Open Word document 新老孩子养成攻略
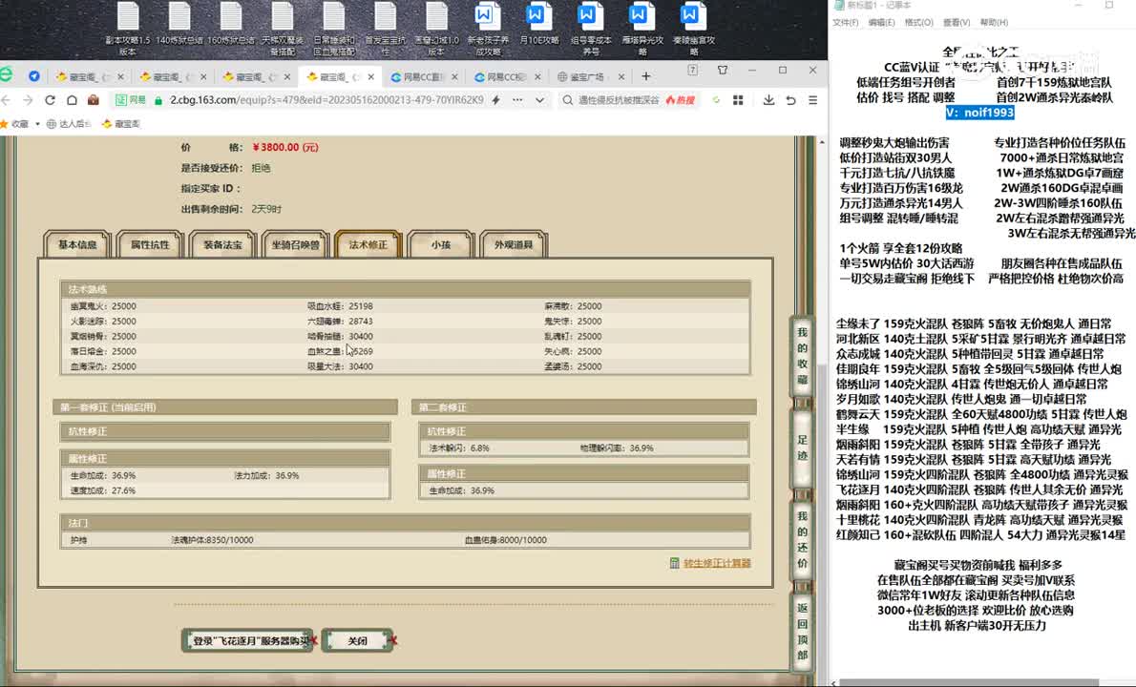Image resolution: width=1136 pixels, height=687 pixels. 488,29
